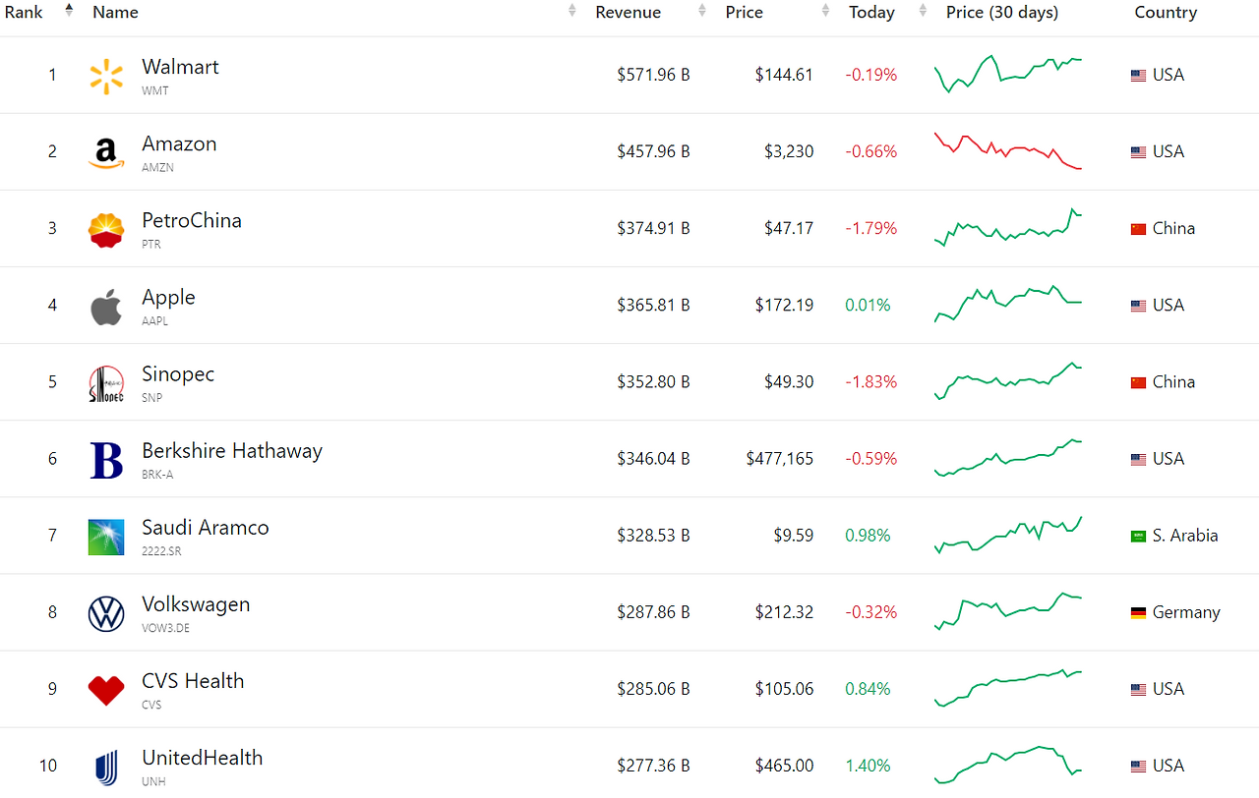
Task: Click Amazon's red 30-day price chart
Action: click(1008, 151)
